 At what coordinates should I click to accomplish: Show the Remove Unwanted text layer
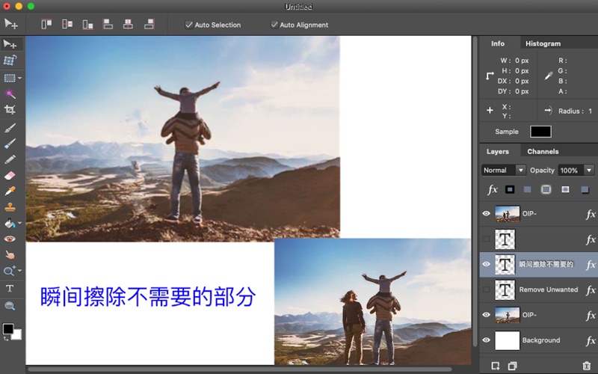(487, 289)
